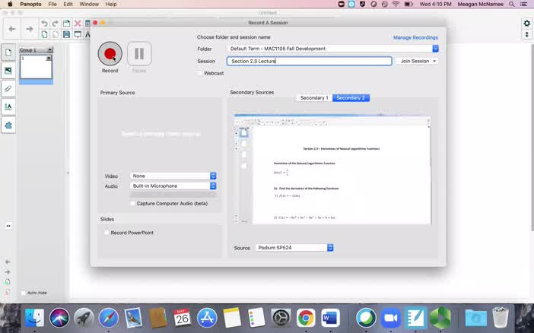Open the gallery picture tab in sidebar
Image resolution: width=534 pixels, height=333 pixels.
(8, 71)
